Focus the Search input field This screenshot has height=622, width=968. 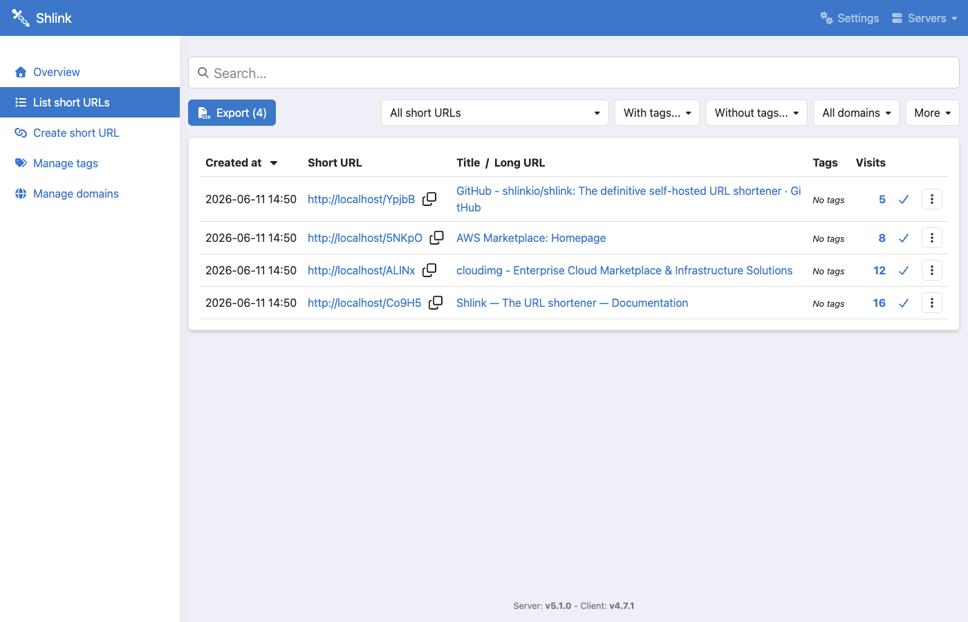(574, 73)
